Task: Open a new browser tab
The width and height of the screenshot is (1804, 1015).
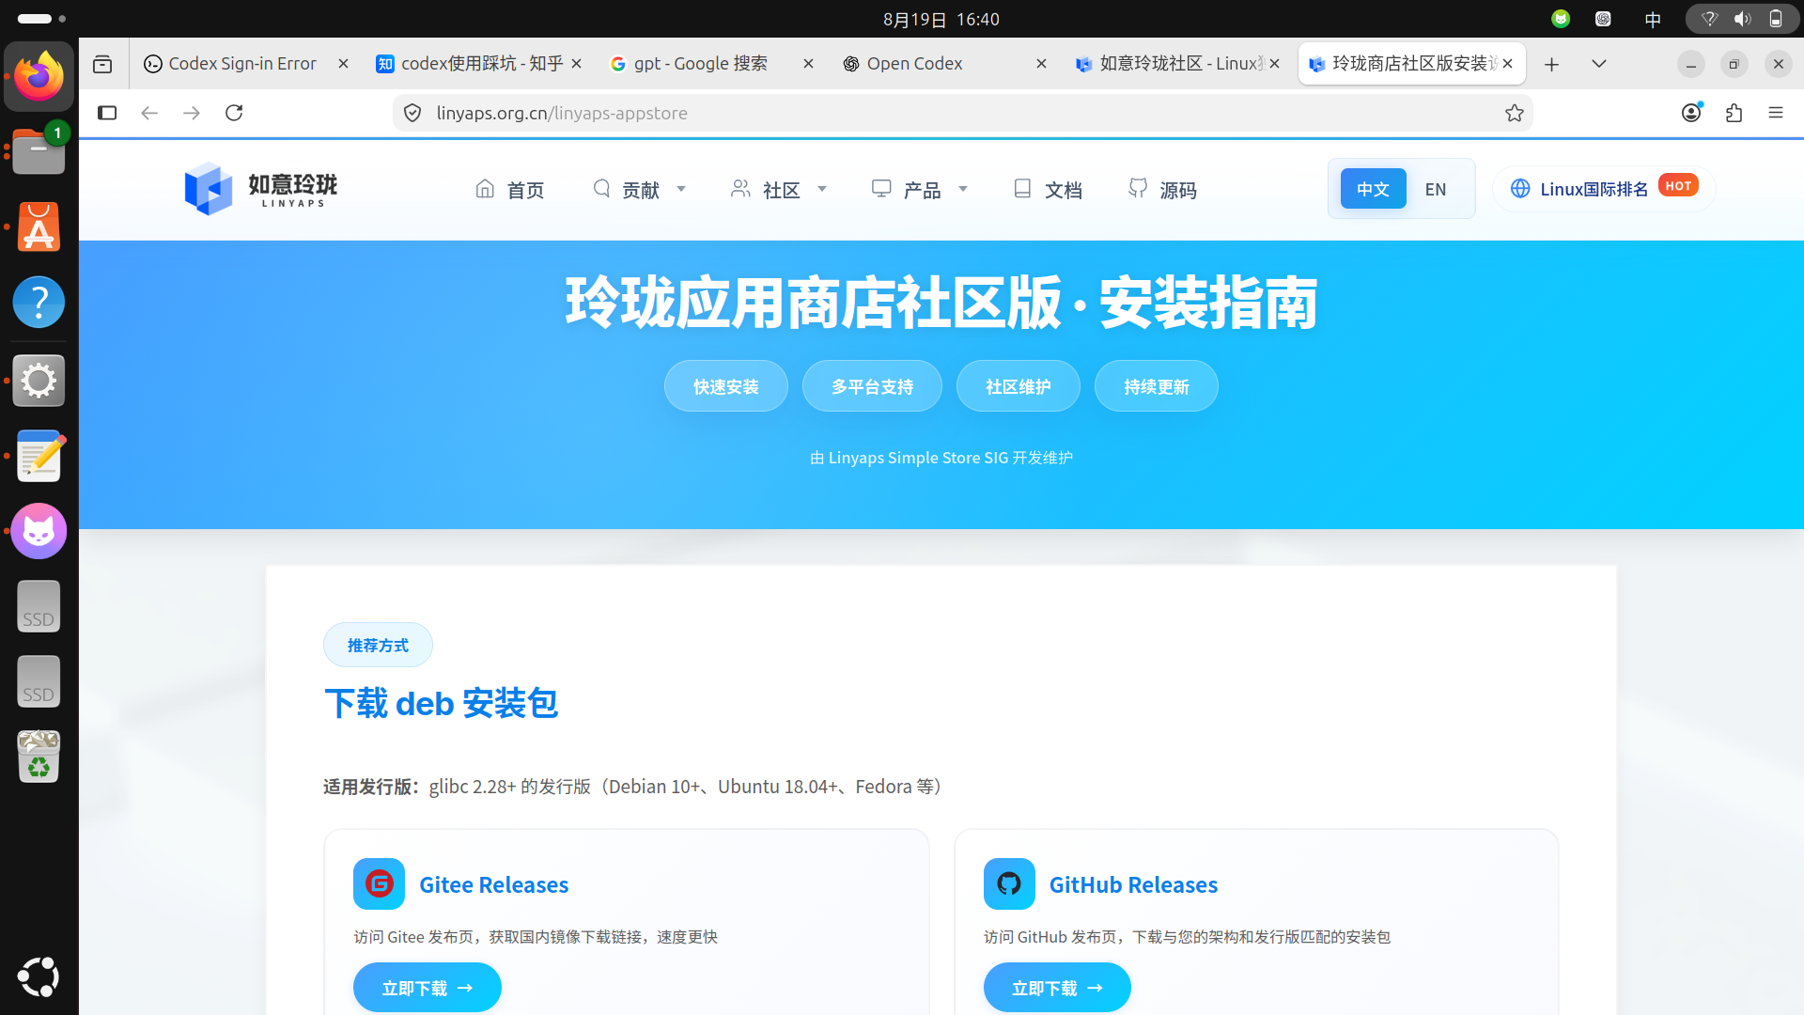Action: tap(1552, 64)
